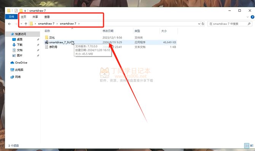Open quick access toolbar customize dropdown
Image resolution: width=255 pixels, height=151 pixels.
pos(25,11)
